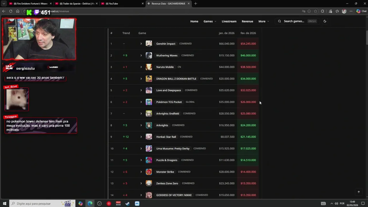Click the browser back arrow
Viewport: 368px width, 207px height.
coord(4,11)
